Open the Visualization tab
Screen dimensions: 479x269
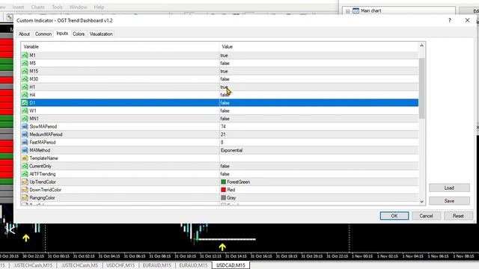101,34
